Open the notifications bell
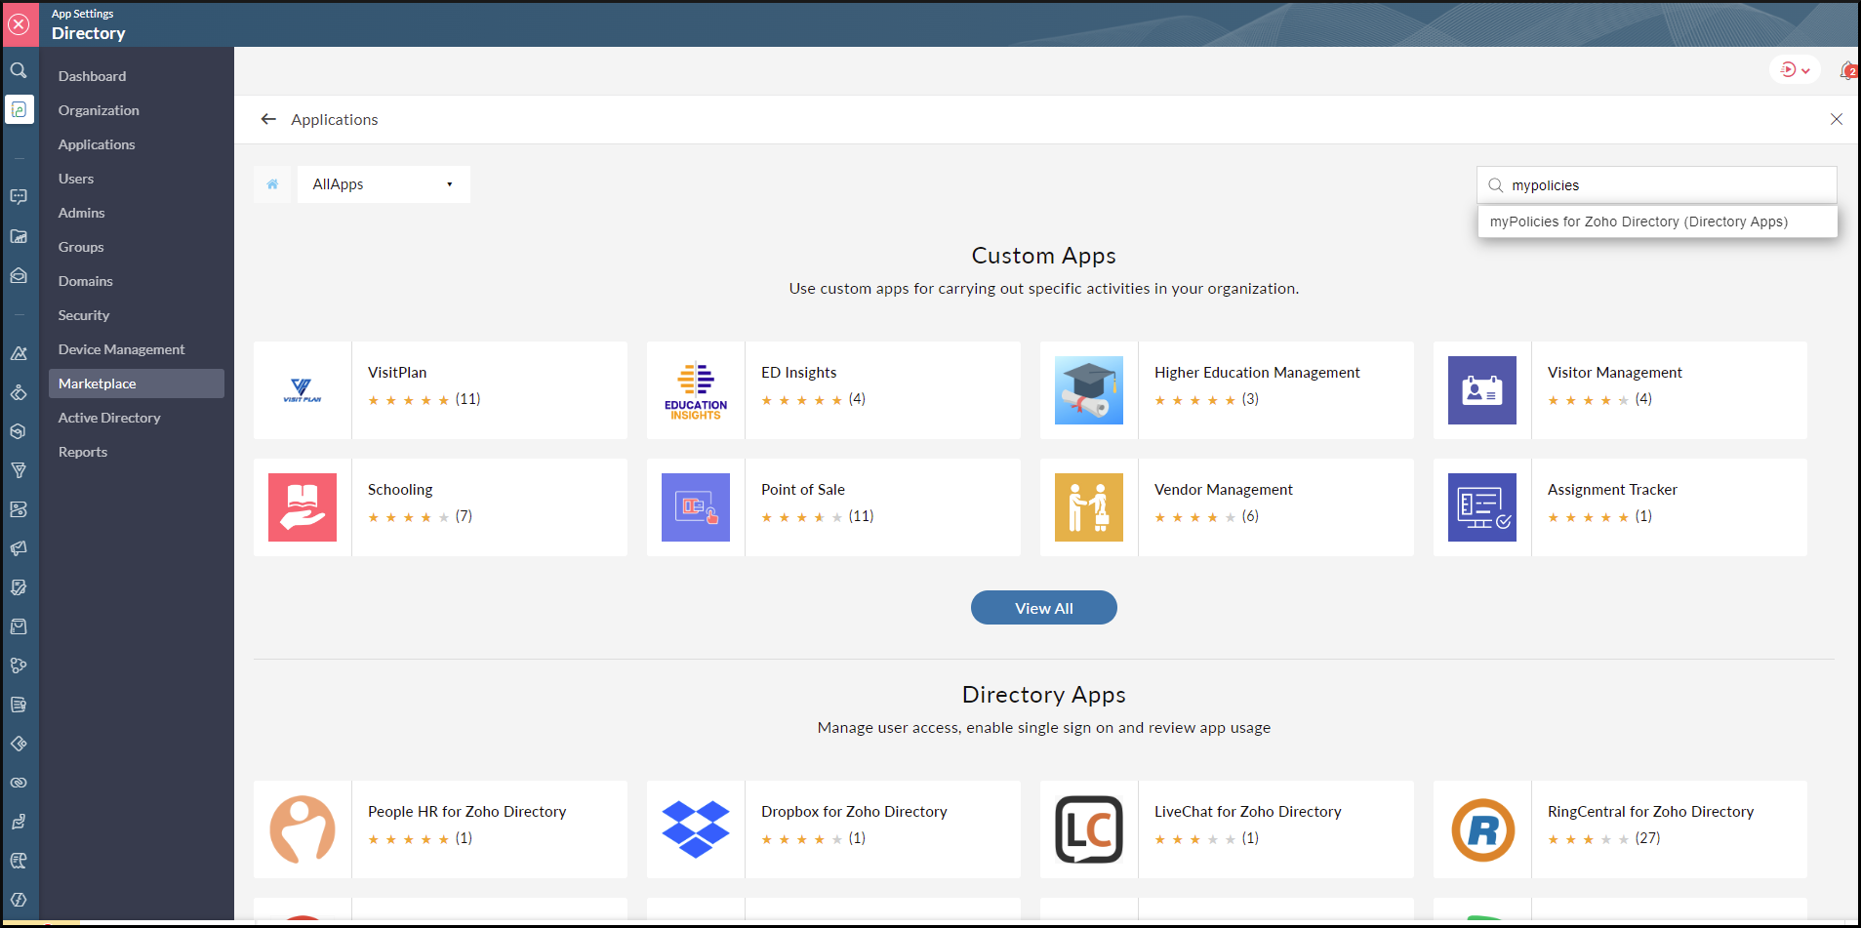Screen dimensions: 1861x928 coord(1847,70)
